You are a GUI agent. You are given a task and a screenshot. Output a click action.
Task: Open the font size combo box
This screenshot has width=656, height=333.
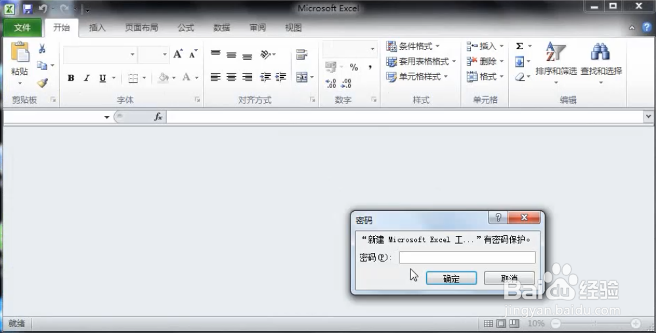pyautogui.click(x=154, y=54)
